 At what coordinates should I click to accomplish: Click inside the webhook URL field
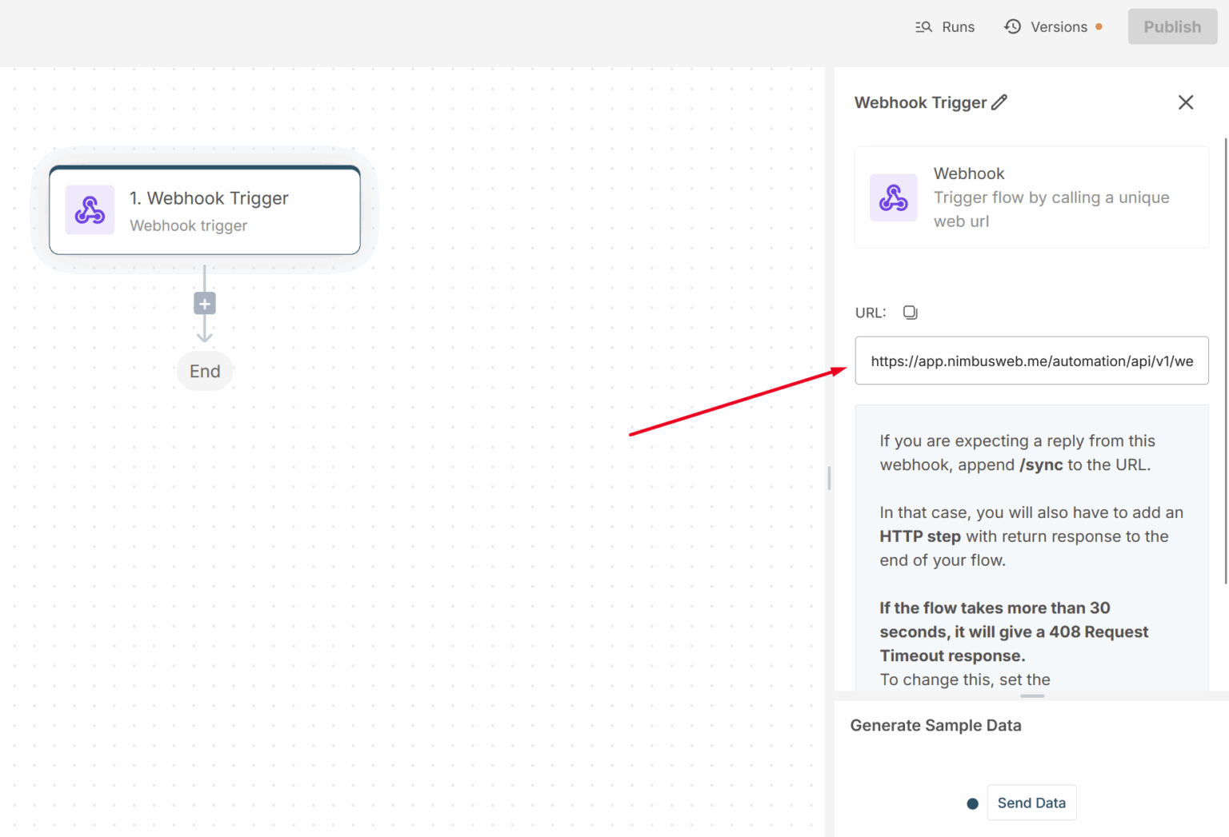click(x=1031, y=361)
